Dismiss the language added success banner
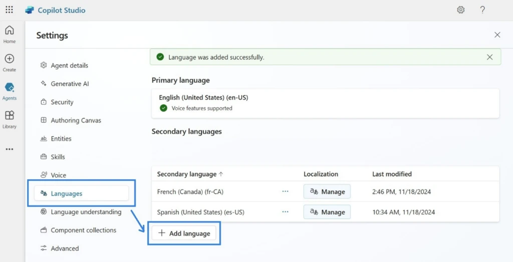Viewport: 513px width, 262px height. 489,57
